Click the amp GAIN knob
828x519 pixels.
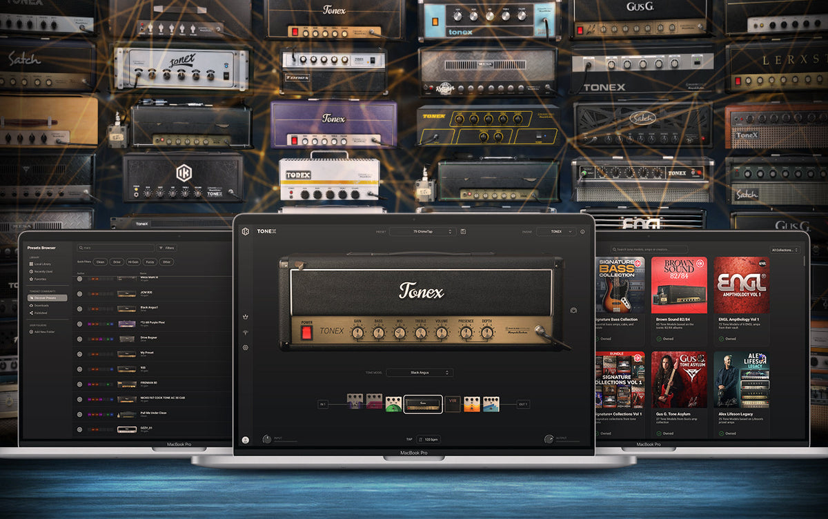pyautogui.click(x=357, y=333)
